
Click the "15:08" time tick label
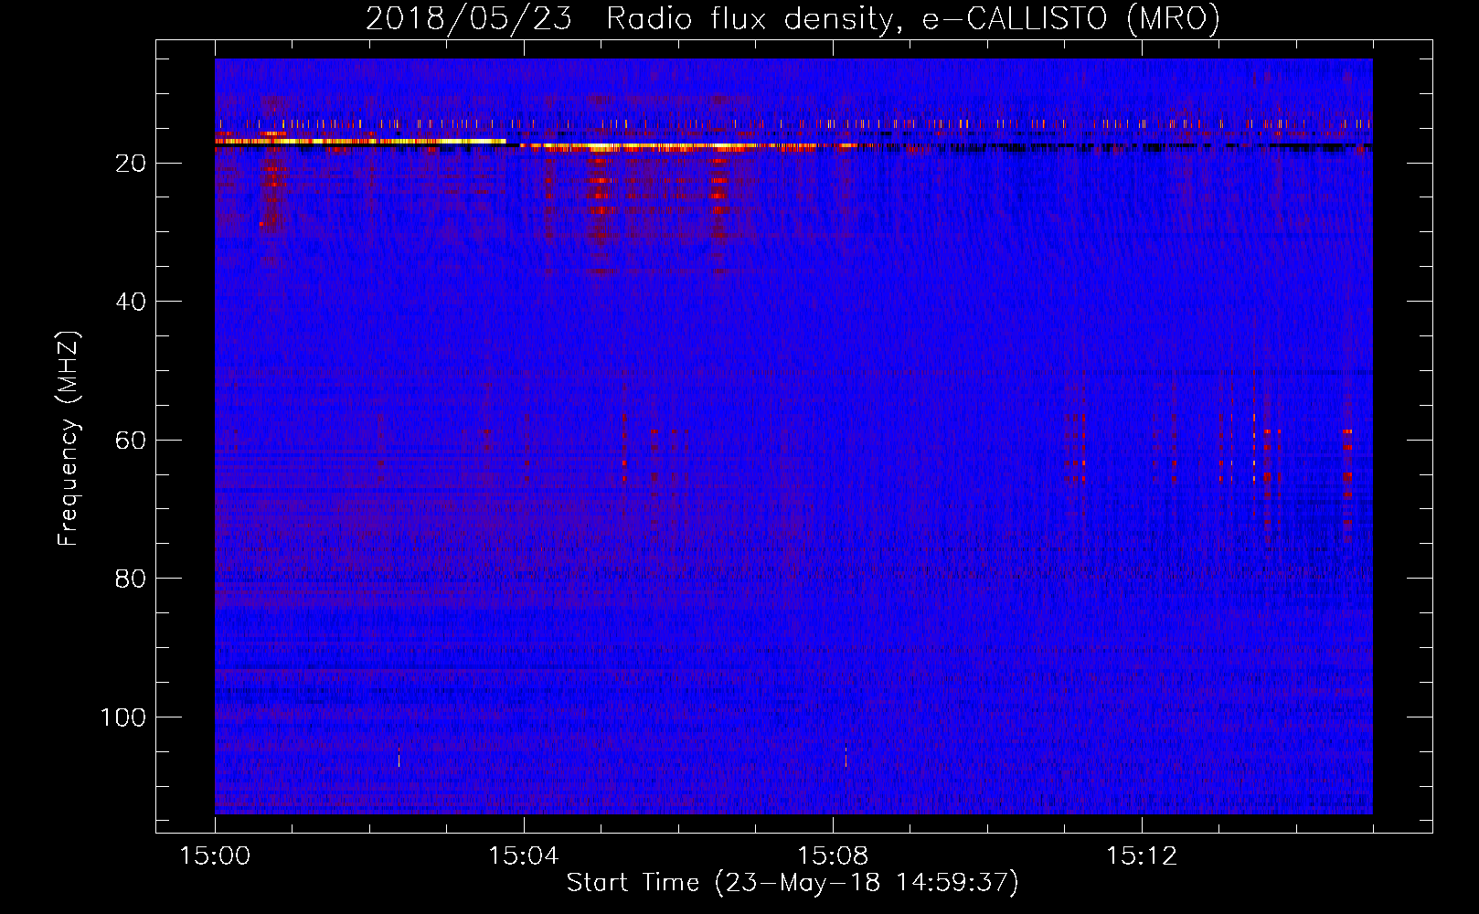pyautogui.click(x=833, y=856)
